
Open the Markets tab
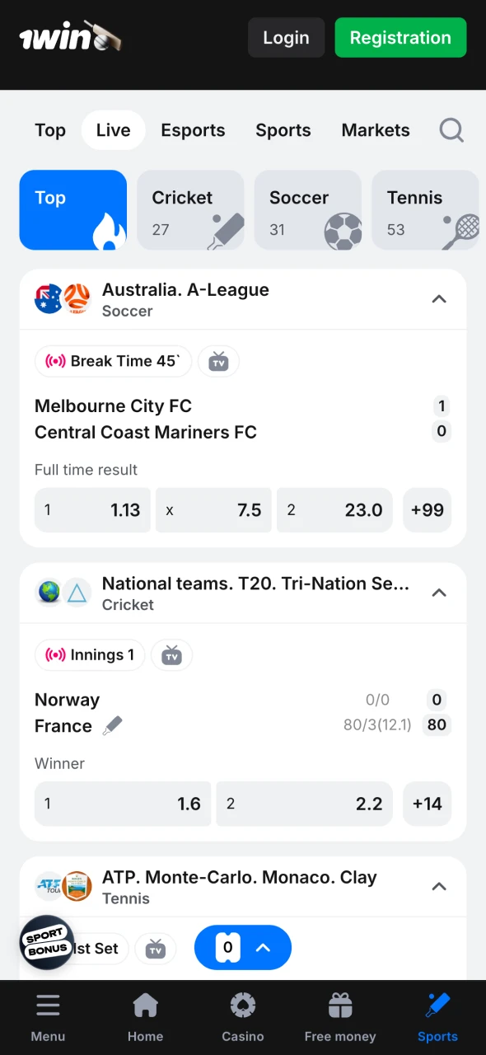(375, 130)
